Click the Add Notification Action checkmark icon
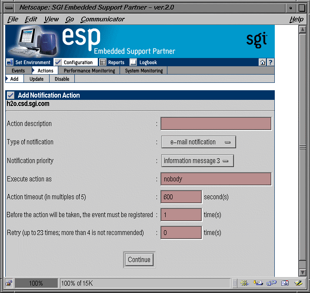 coord(11,95)
